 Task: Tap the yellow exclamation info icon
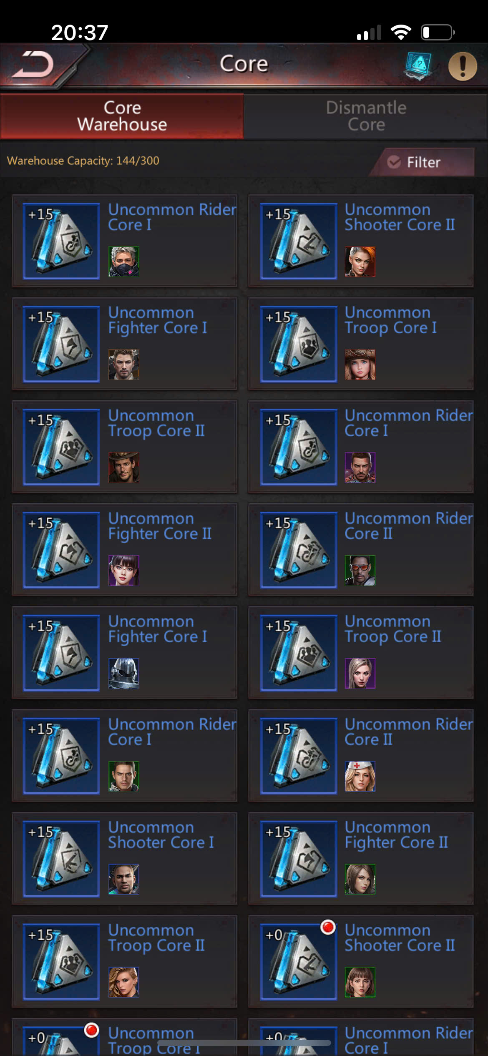click(463, 66)
